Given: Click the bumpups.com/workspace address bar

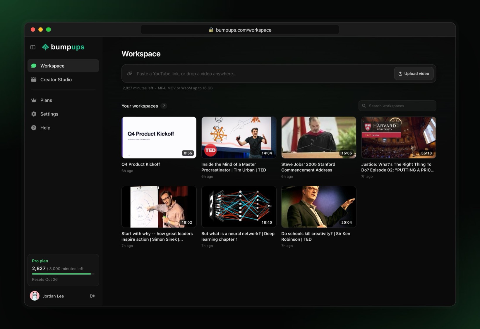Looking at the screenshot, I should 240,30.
